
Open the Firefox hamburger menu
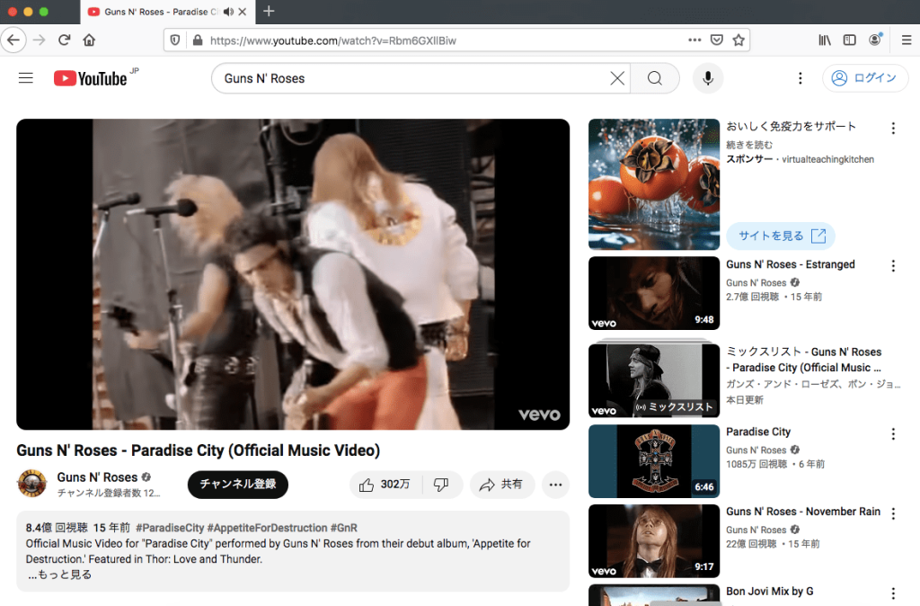(907, 40)
